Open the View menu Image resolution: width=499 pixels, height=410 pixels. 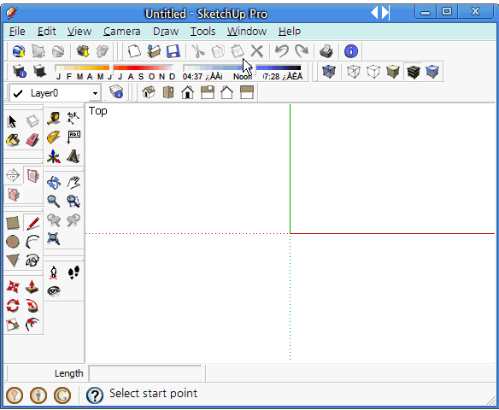(x=79, y=32)
